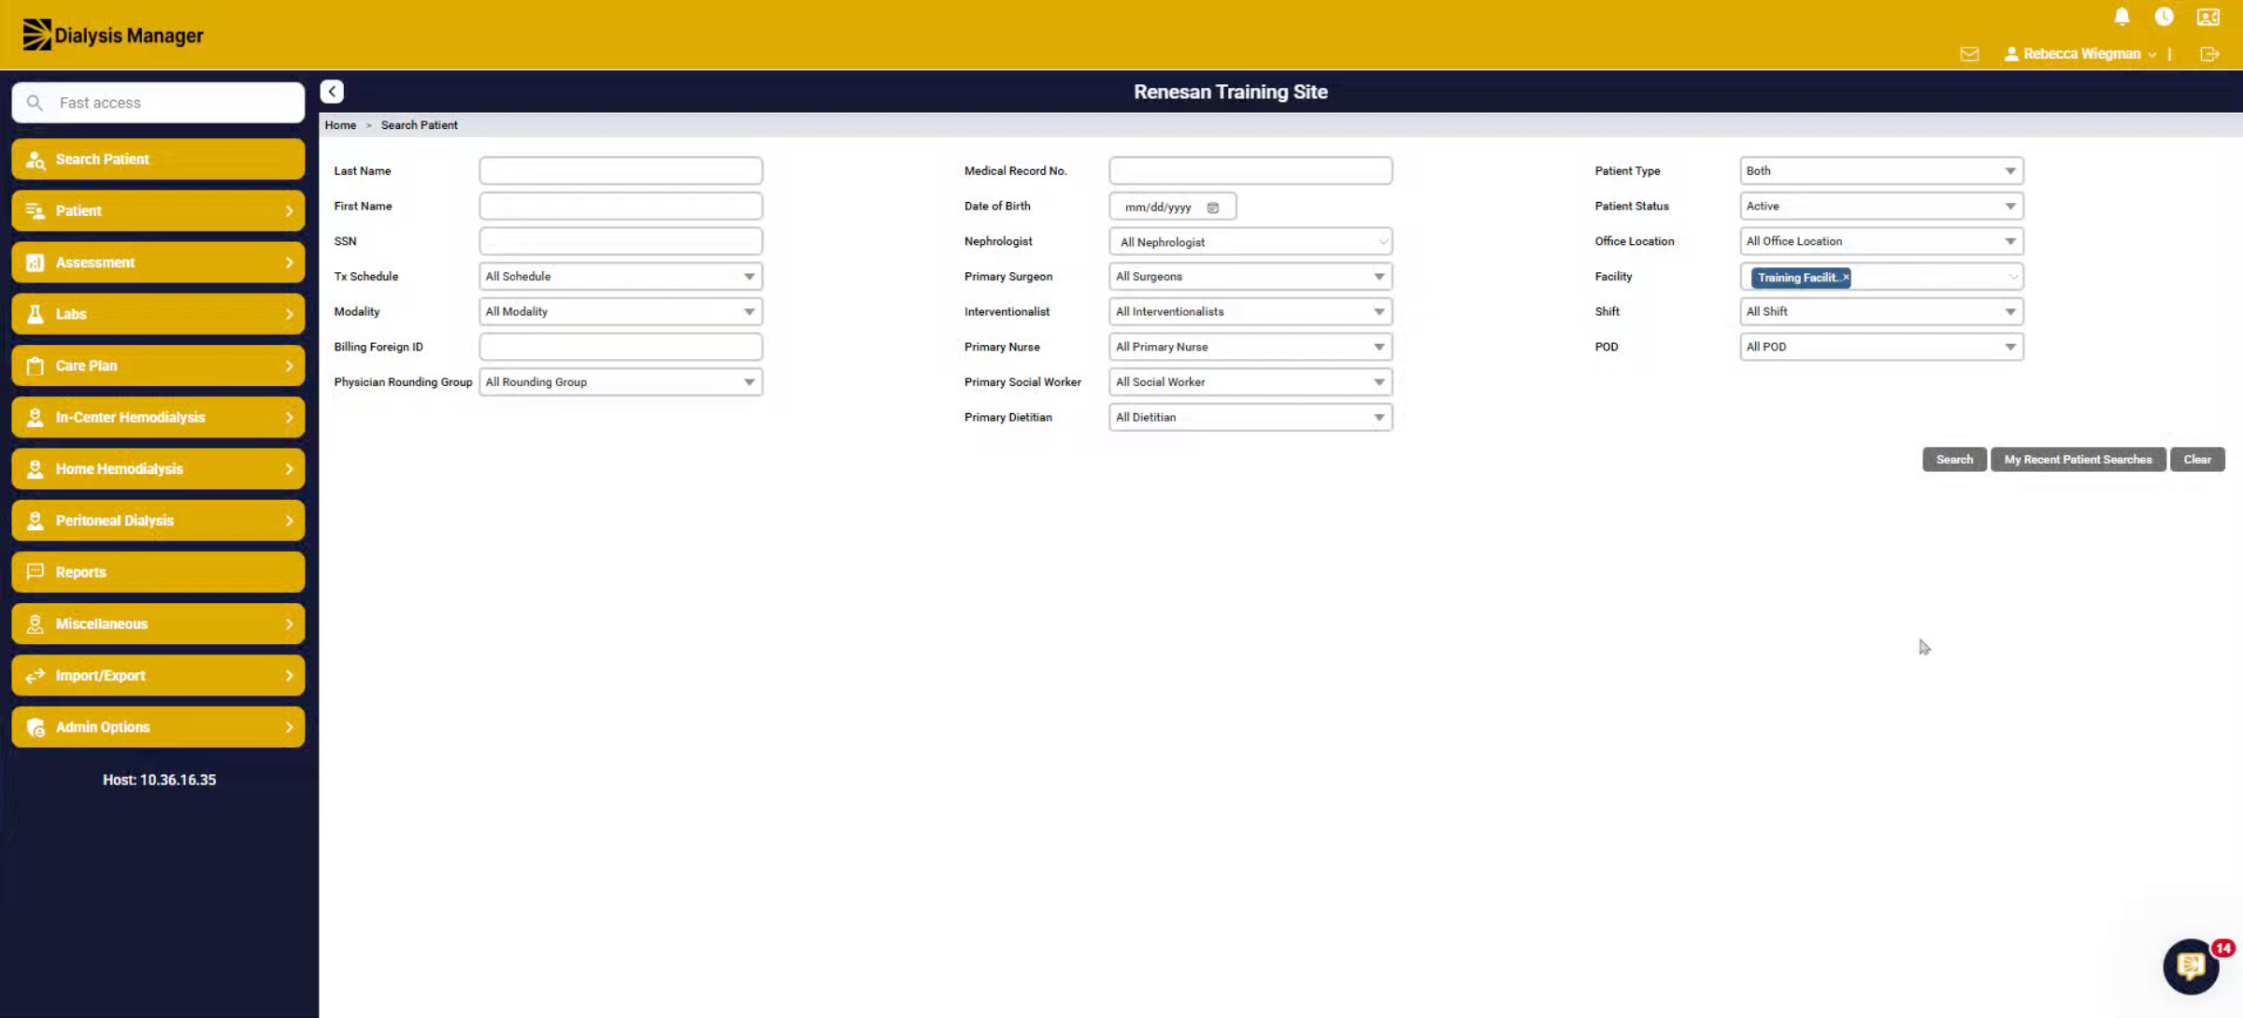Viewport: 2243px width, 1018px height.
Task: Open the Primary Dietitian dropdown
Action: tap(1250, 418)
